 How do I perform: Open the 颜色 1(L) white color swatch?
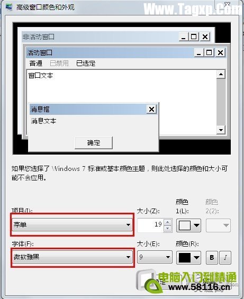click(x=188, y=225)
